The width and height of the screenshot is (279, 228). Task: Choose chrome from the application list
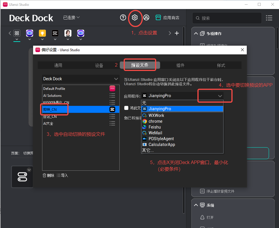[155, 121]
